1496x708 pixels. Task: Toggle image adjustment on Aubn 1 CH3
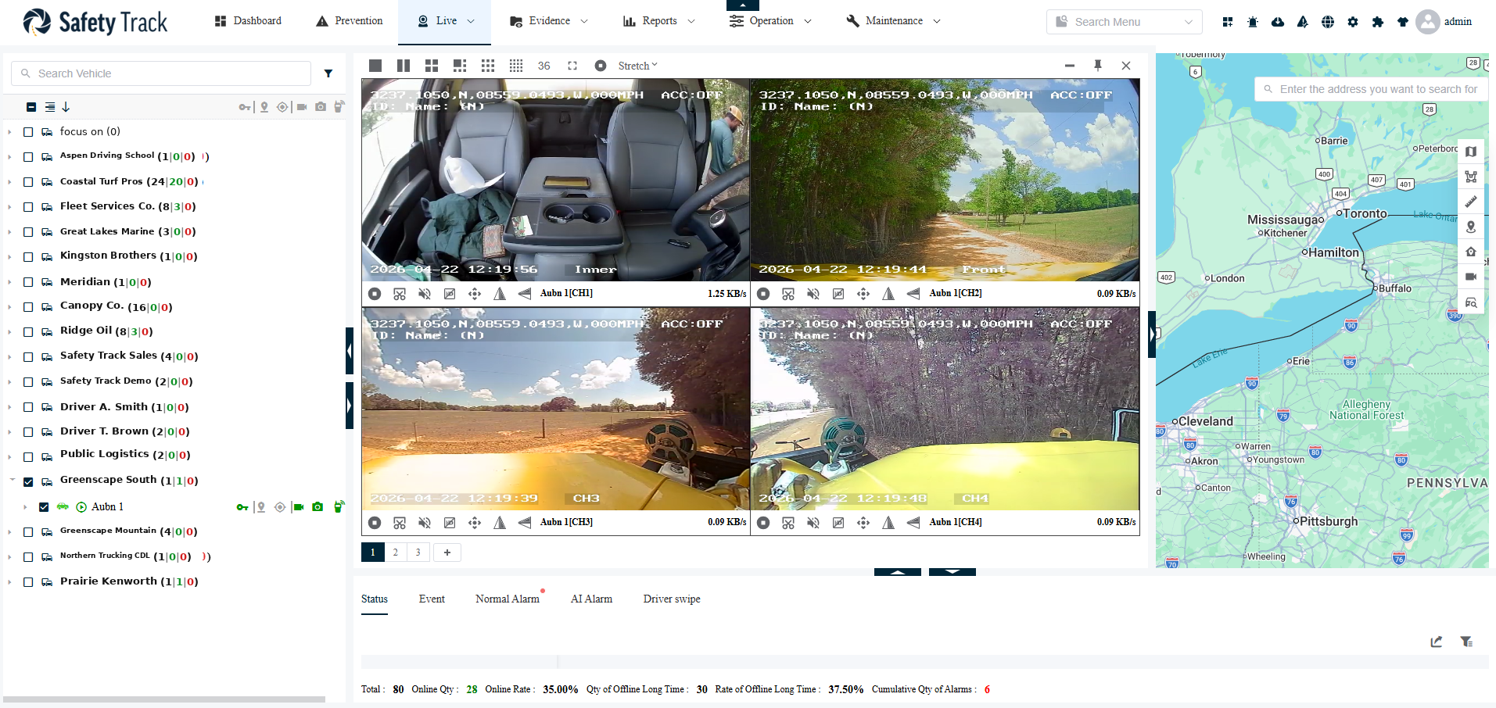pyautogui.click(x=450, y=523)
